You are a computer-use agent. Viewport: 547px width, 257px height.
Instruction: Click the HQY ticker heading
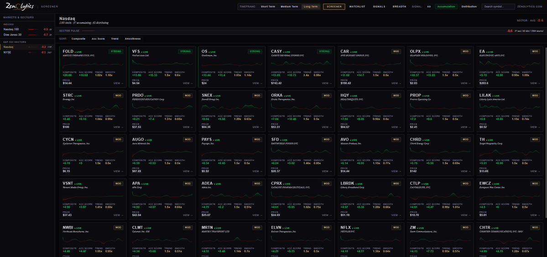click(344, 95)
